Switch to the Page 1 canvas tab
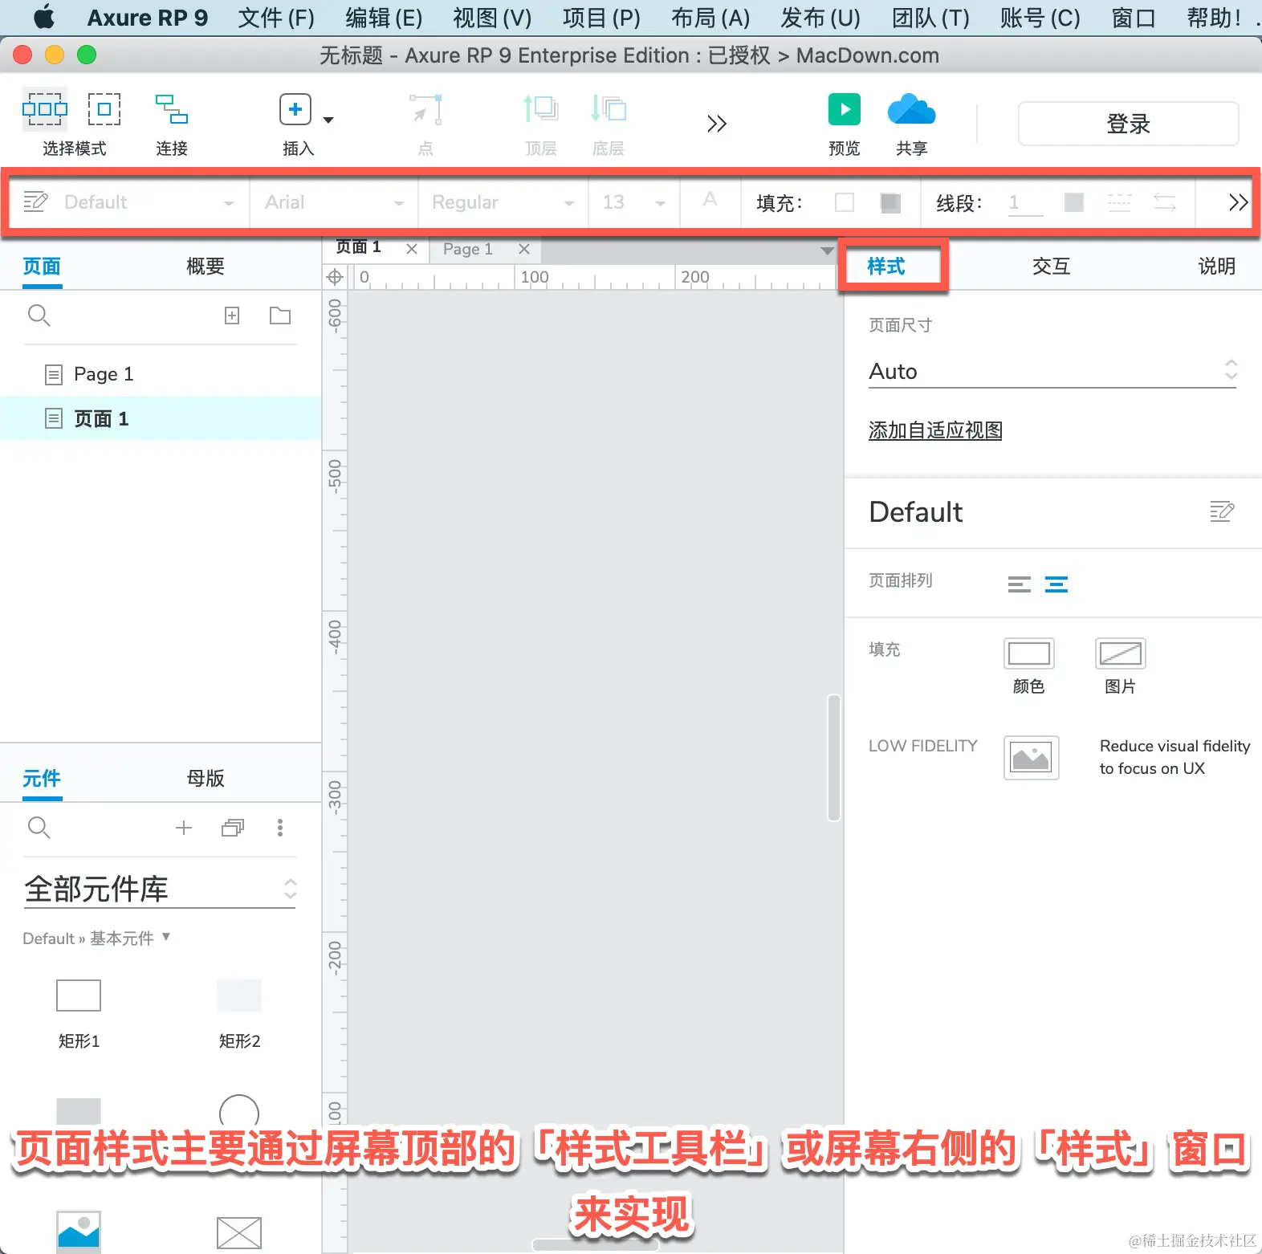The width and height of the screenshot is (1262, 1254). tap(468, 249)
